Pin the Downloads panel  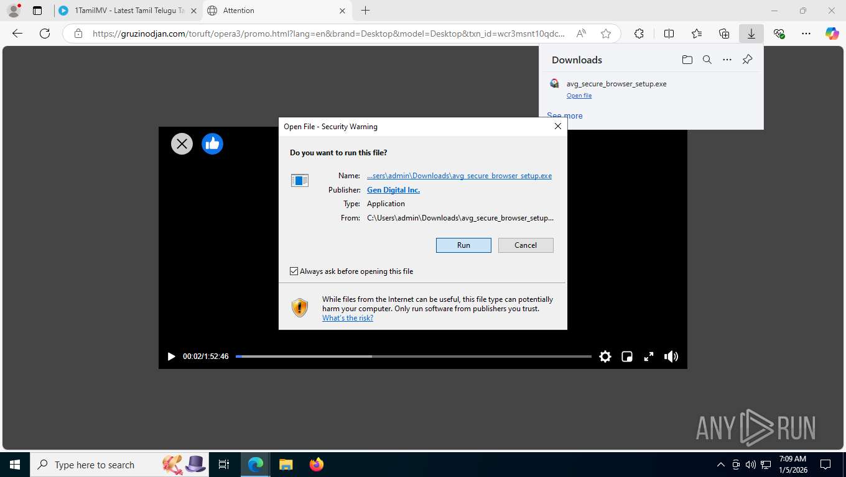pos(748,60)
